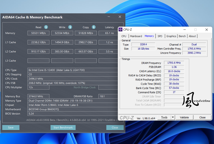
Task: Switch to the CPU tab
Action: (x=124, y=36)
